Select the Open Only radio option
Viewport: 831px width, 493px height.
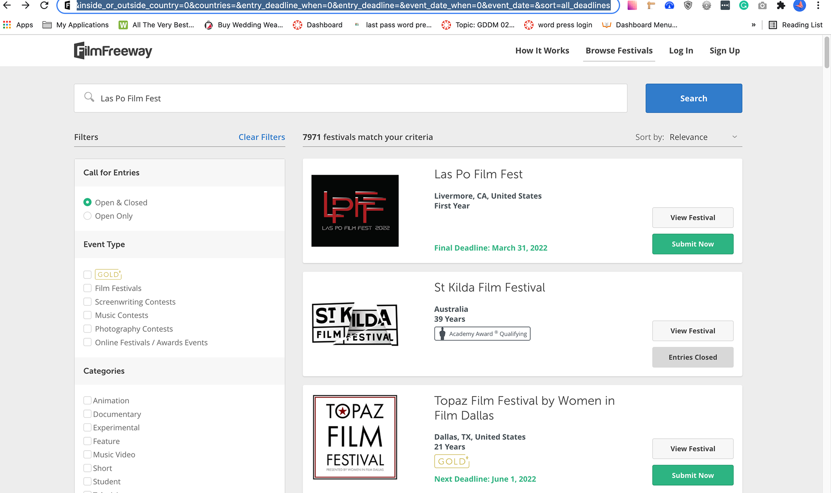point(87,216)
